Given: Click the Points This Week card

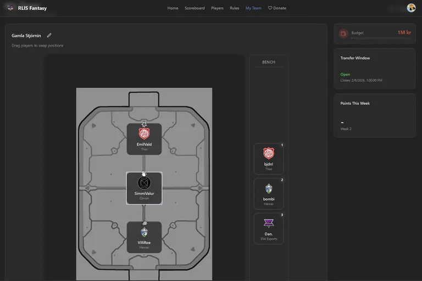Looking at the screenshot, I should [374, 115].
